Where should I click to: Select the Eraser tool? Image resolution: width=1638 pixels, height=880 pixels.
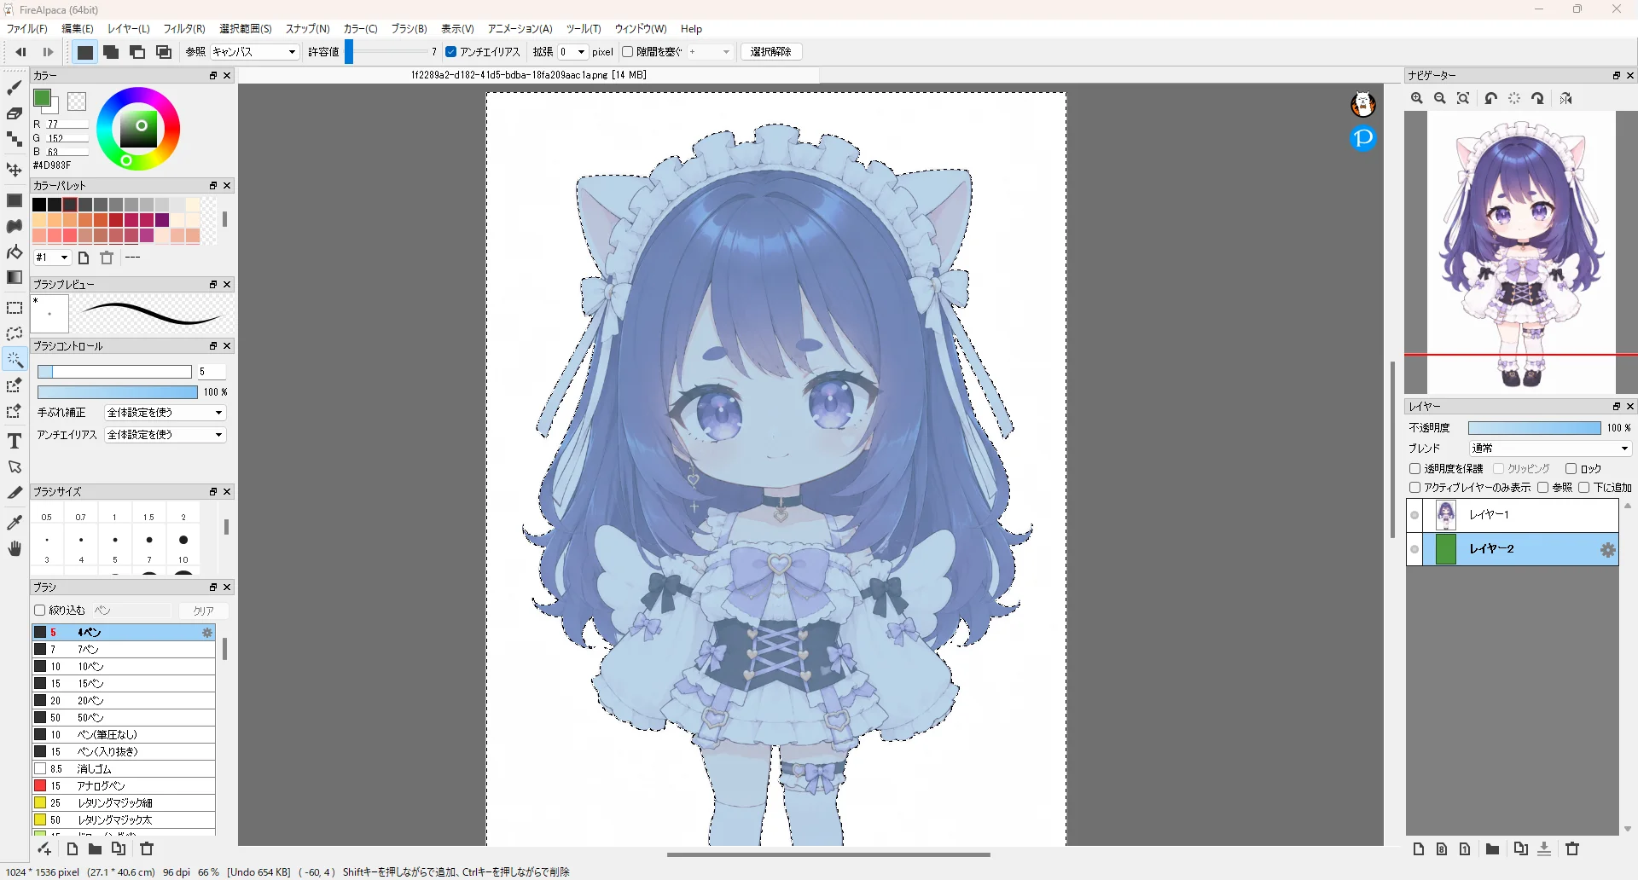point(15,113)
